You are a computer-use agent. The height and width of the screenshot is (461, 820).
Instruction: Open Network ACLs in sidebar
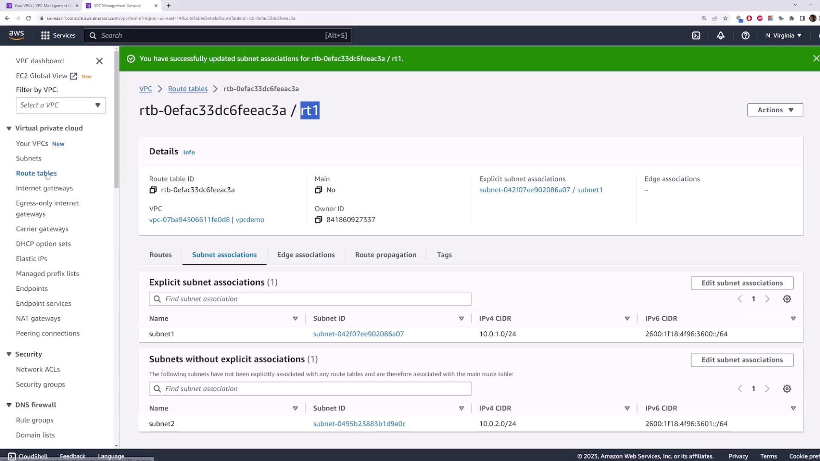38,369
